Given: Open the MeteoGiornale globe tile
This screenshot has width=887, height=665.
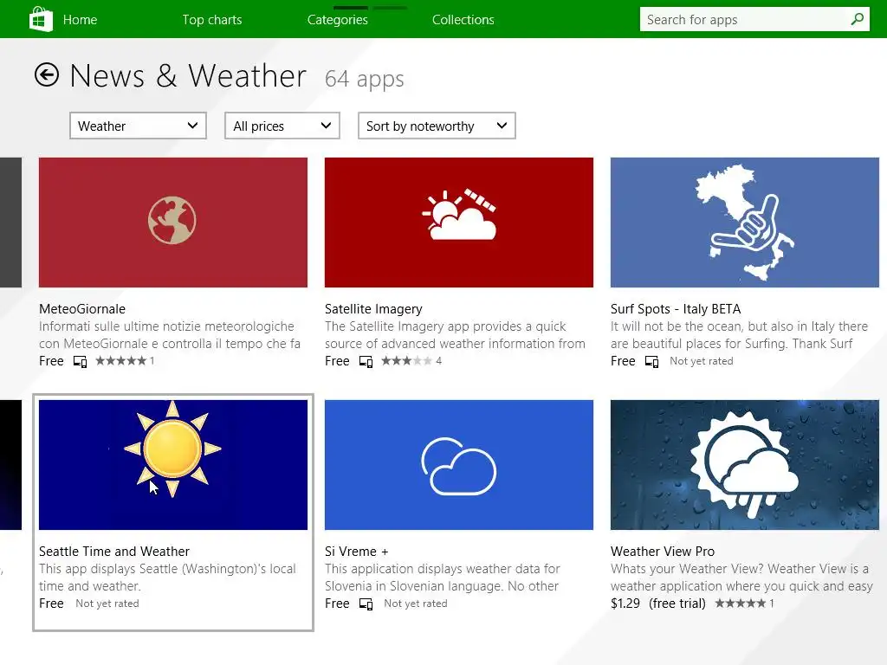Looking at the screenshot, I should (x=173, y=223).
